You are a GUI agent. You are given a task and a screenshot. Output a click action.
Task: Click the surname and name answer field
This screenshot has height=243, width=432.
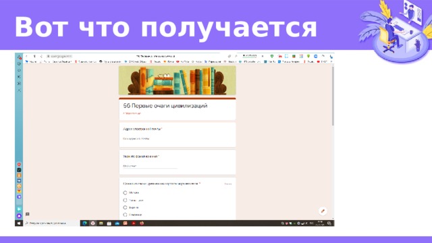(150, 166)
